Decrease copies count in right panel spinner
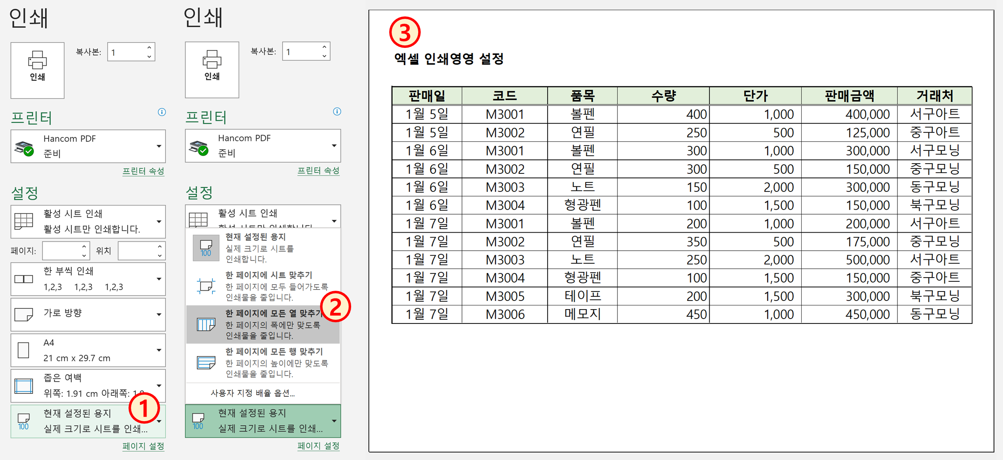This screenshot has height=460, width=1003. pyautogui.click(x=324, y=56)
